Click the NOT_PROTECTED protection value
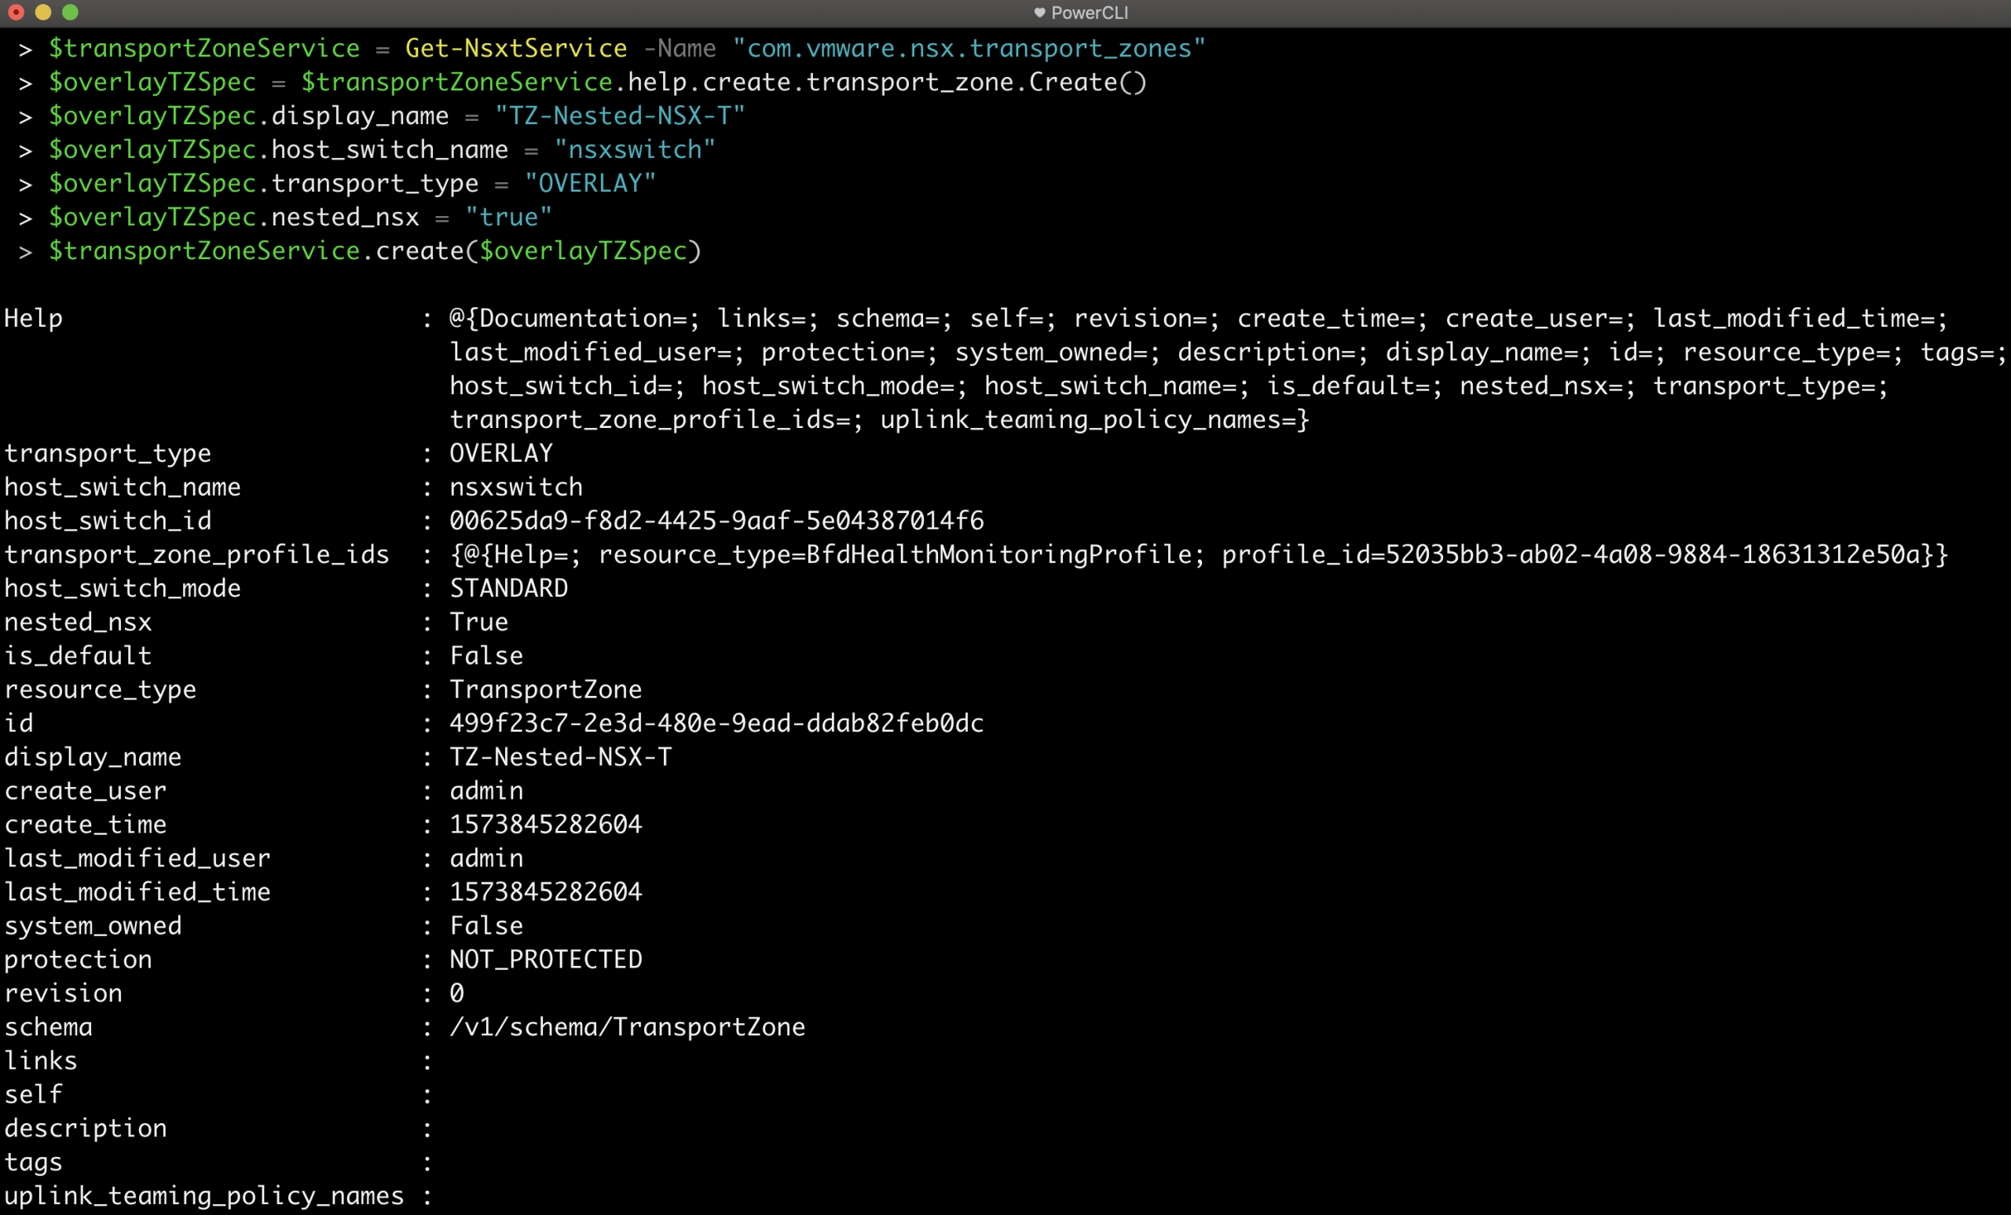 coord(545,959)
